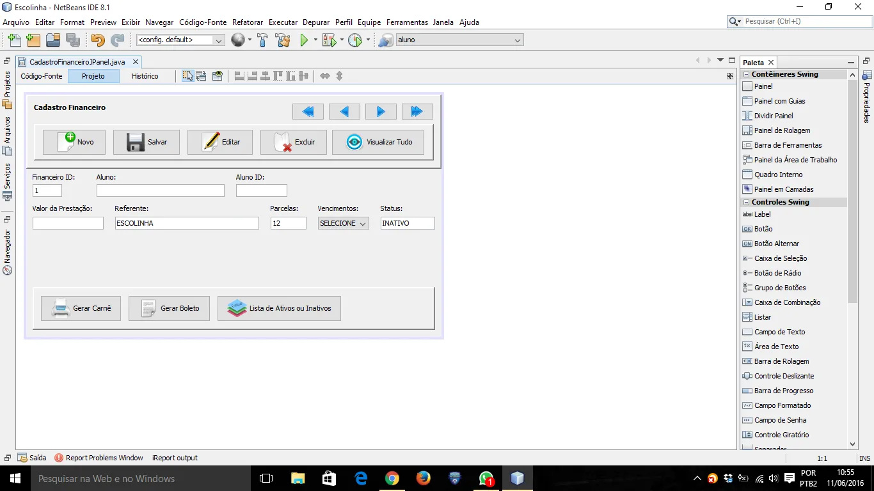Viewport: 874px width, 491px height.
Task: Open the Vencimentos SELECIONE combo box
Action: 343,223
